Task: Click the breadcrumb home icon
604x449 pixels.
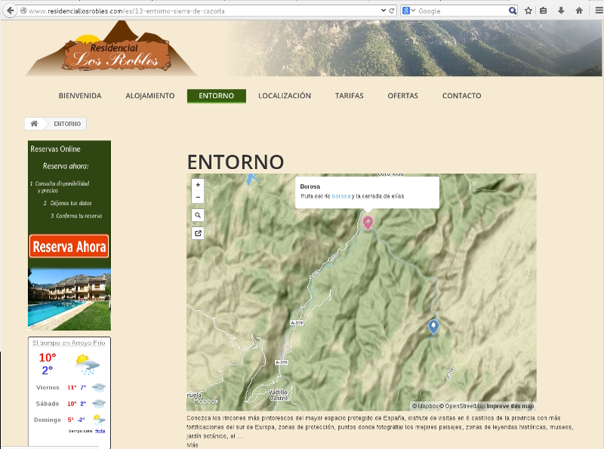Action: click(x=34, y=124)
